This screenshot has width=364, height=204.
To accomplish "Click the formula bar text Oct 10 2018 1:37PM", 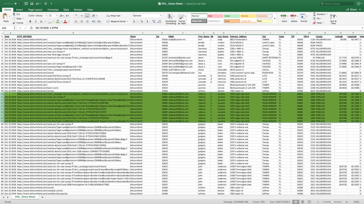I will pos(47,28).
